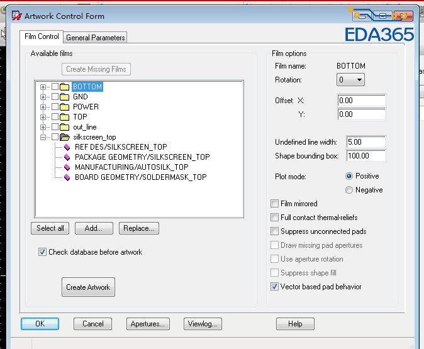The height and width of the screenshot is (349, 424).
Task: Confirm with the OK button
Action: pos(40,324)
